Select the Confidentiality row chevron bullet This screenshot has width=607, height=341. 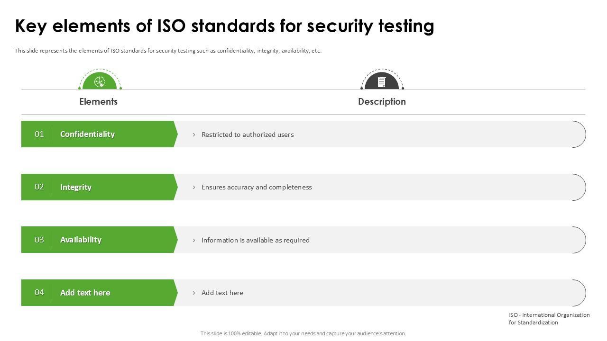click(x=194, y=135)
